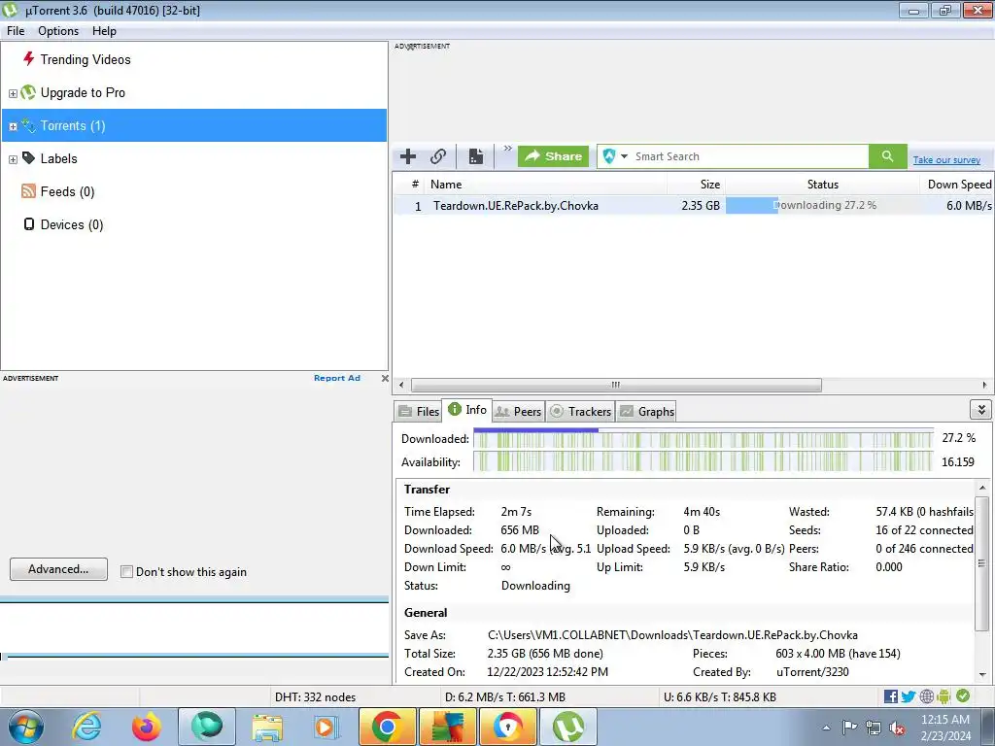
Task: Click the globe web icon in status bar
Action: point(926,696)
